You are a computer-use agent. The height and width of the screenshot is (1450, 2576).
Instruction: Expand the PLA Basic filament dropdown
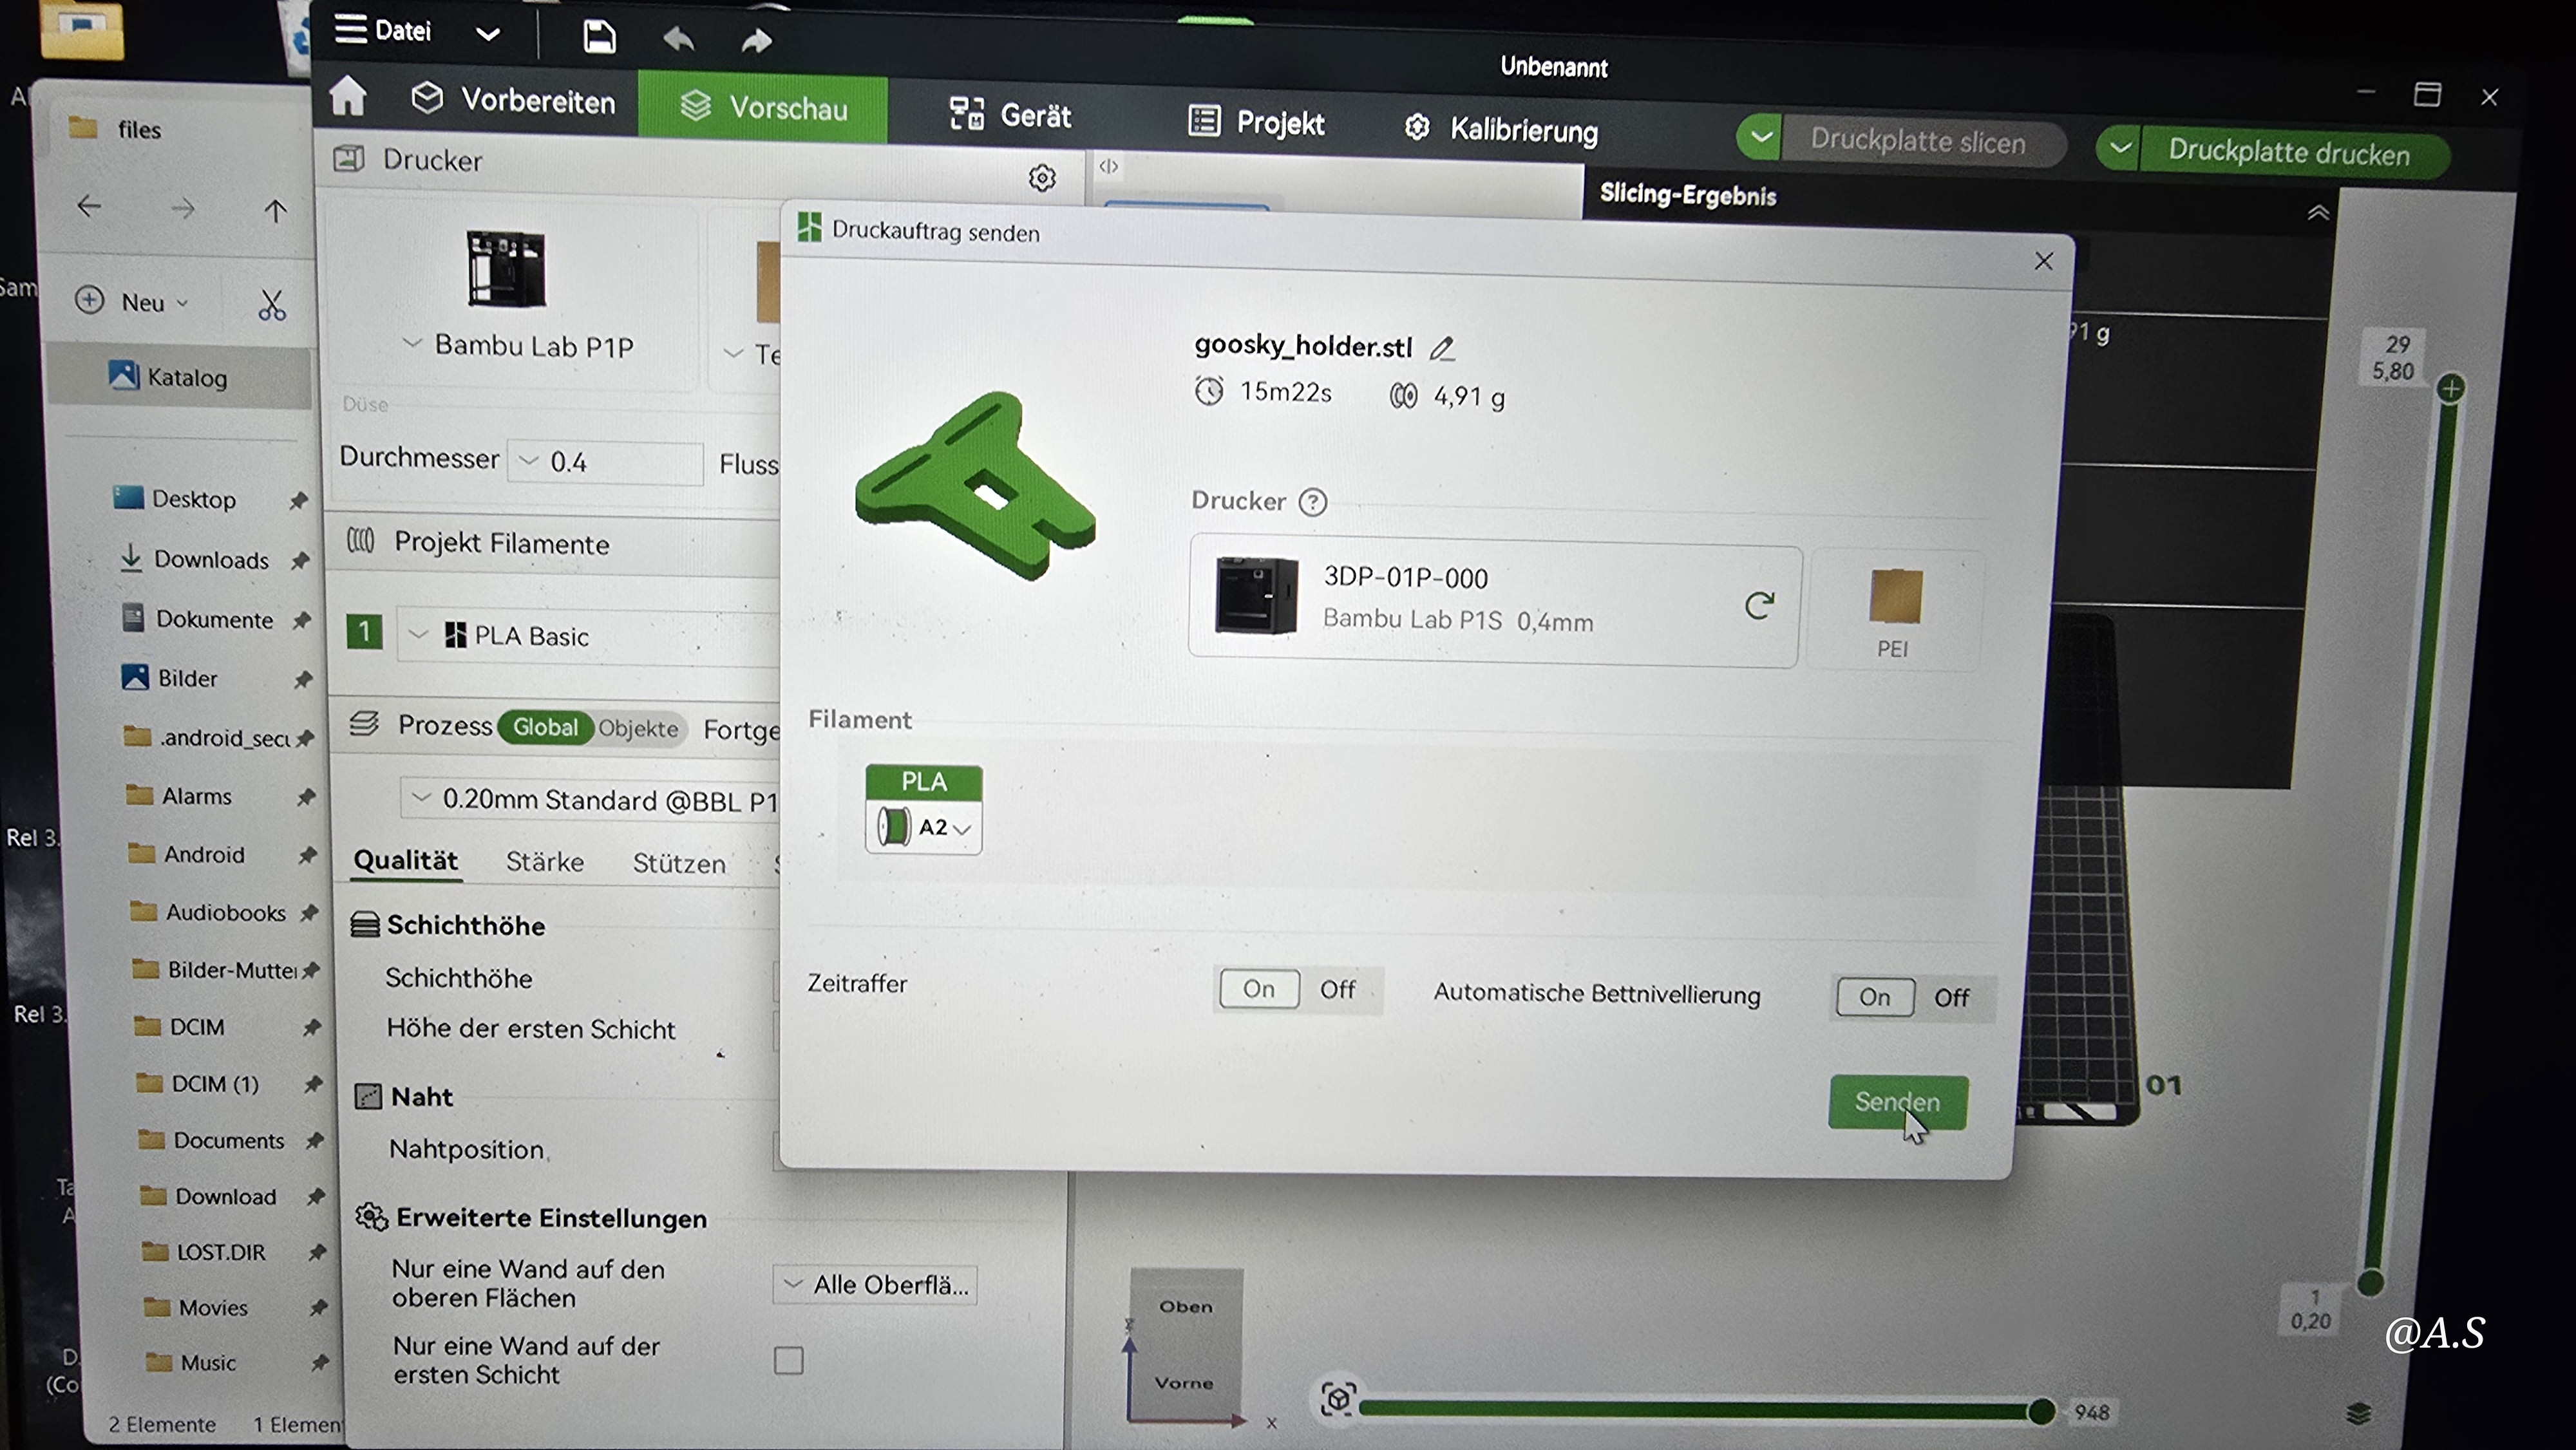(x=419, y=635)
